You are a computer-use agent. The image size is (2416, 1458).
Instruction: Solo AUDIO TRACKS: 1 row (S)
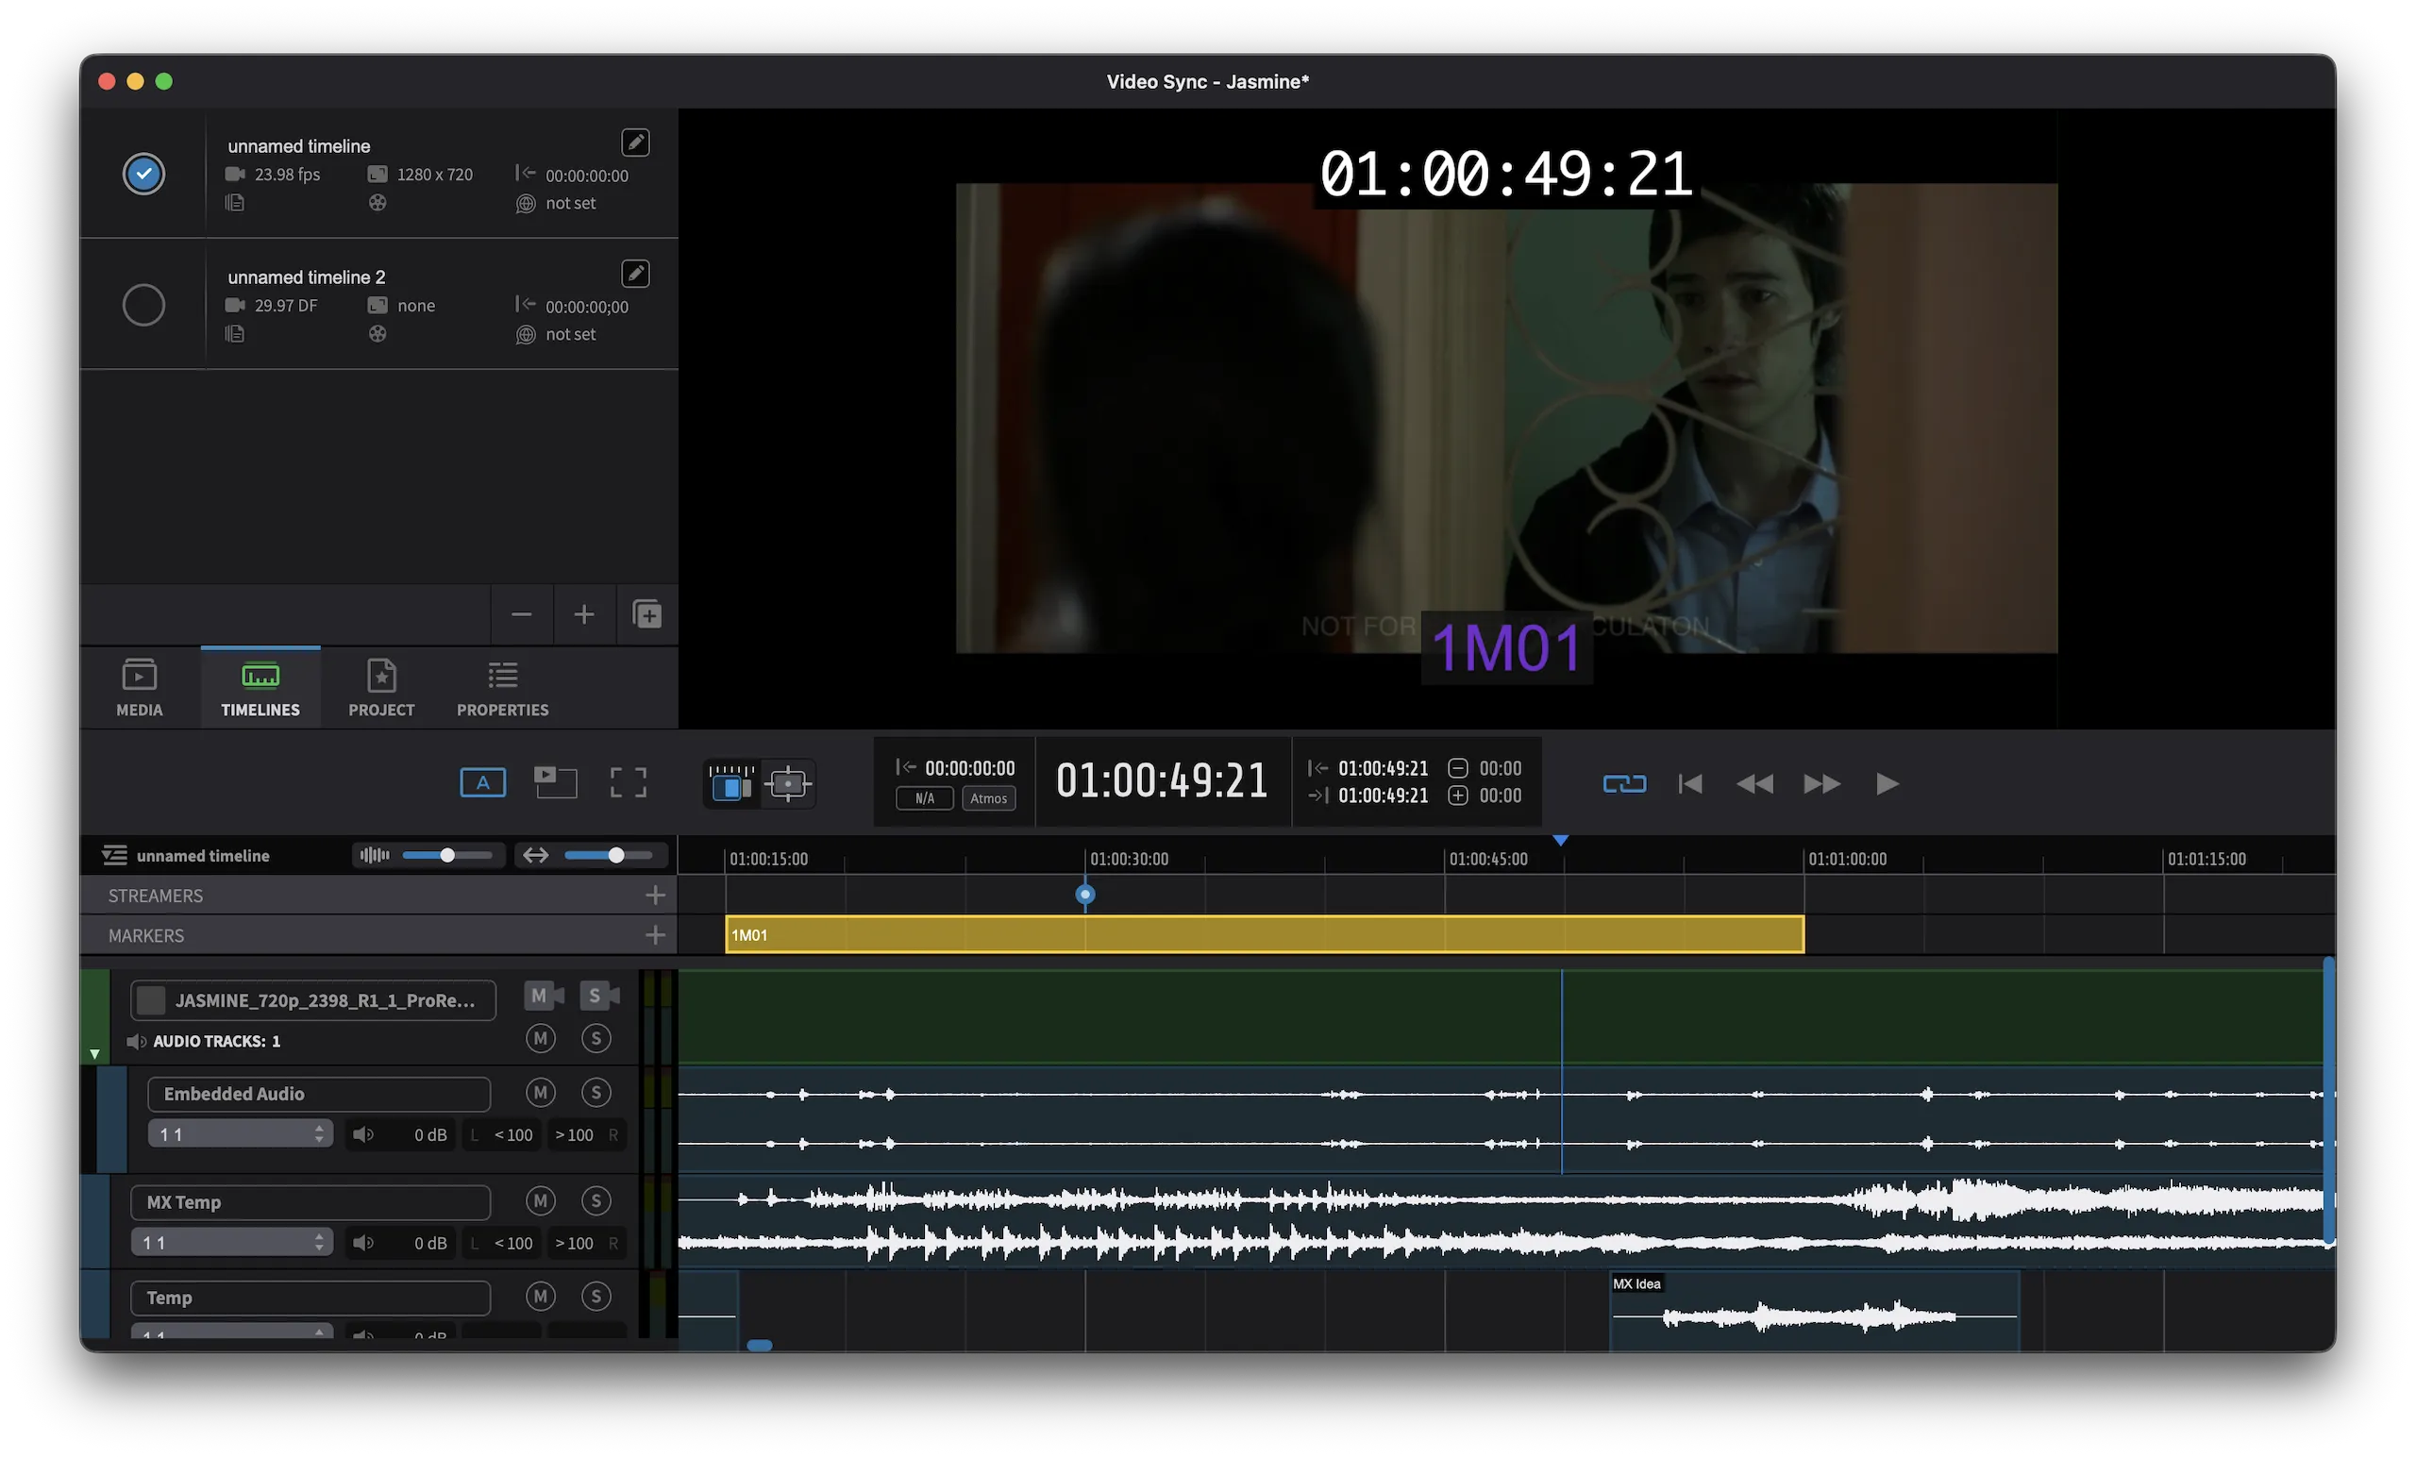pos(596,1039)
